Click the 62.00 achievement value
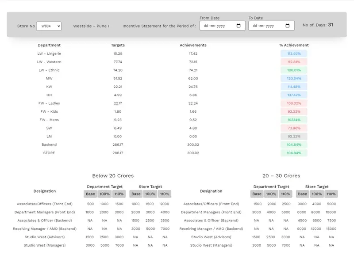The height and width of the screenshot is (255, 354). pyautogui.click(x=193, y=79)
